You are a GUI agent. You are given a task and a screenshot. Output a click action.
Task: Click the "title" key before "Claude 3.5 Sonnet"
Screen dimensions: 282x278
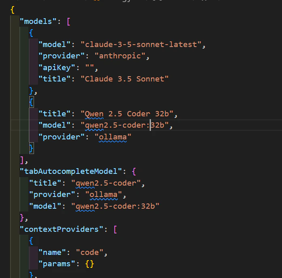click(x=54, y=79)
